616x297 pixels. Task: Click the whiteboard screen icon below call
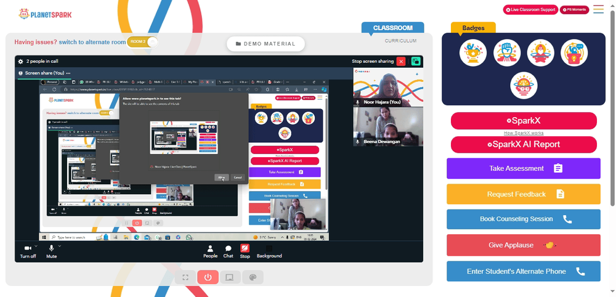click(x=230, y=277)
